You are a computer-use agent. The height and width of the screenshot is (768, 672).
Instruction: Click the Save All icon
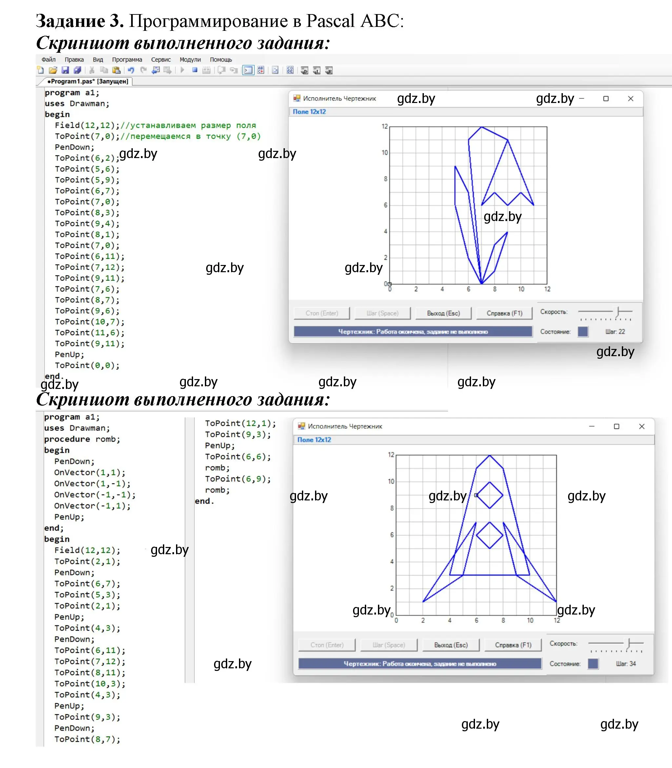(78, 70)
